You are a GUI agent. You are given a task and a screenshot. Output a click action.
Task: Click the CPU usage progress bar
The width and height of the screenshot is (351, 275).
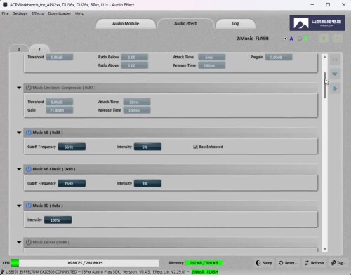tap(85, 263)
